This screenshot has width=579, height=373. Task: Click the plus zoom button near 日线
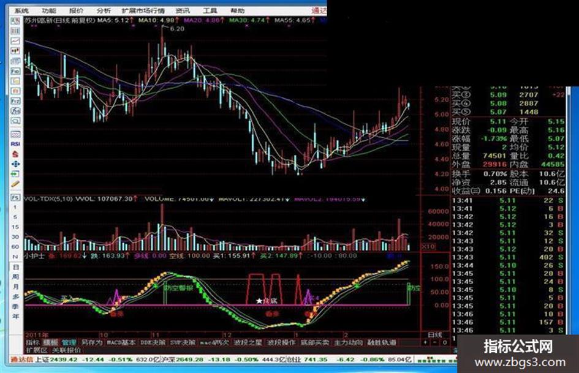(x=426, y=343)
